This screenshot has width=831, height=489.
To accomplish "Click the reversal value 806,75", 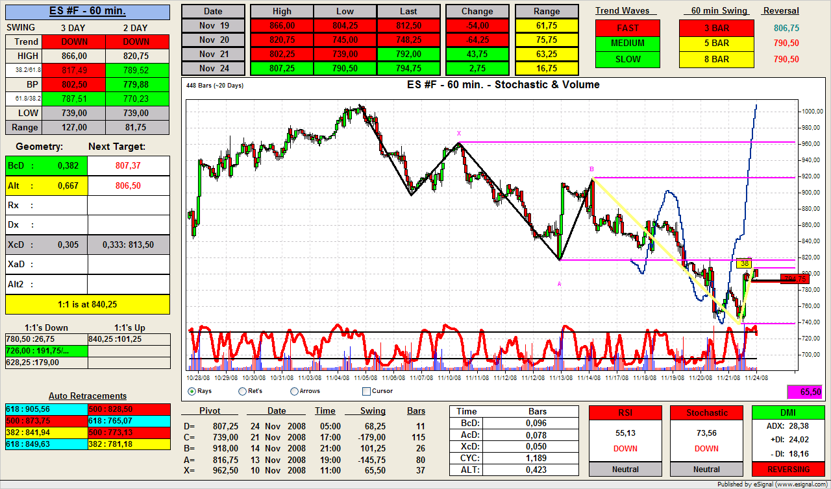I will (786, 28).
